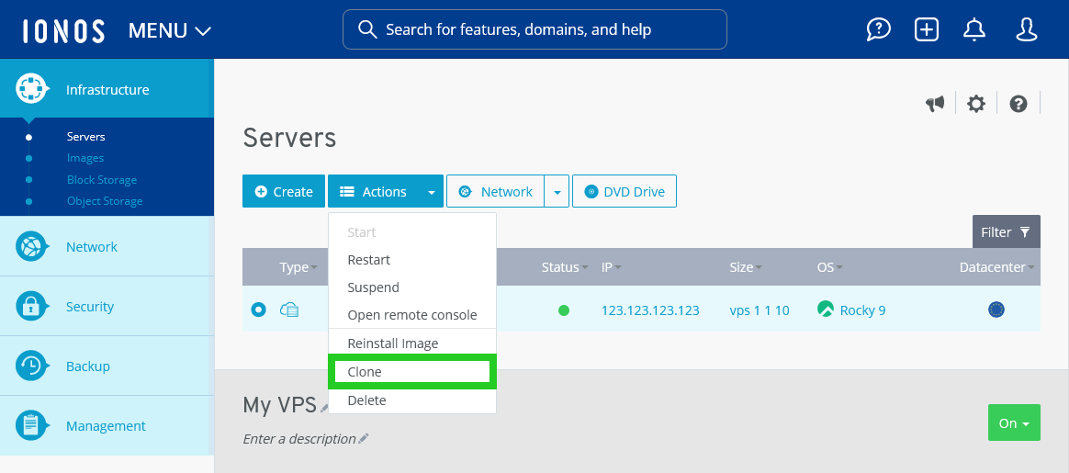The image size is (1069, 473).
Task: Click the Rocky 9 OS logo icon
Action: pyautogui.click(x=826, y=310)
